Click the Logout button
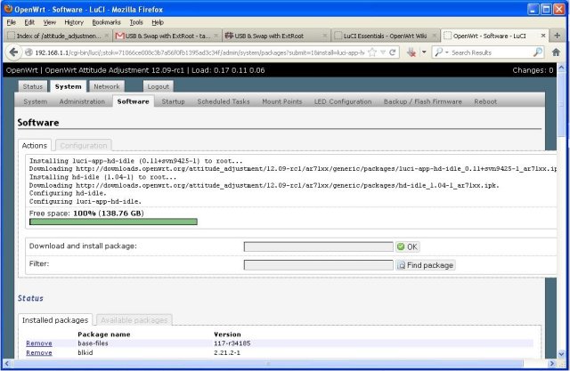Screen dimensions: 570x371 [158, 86]
